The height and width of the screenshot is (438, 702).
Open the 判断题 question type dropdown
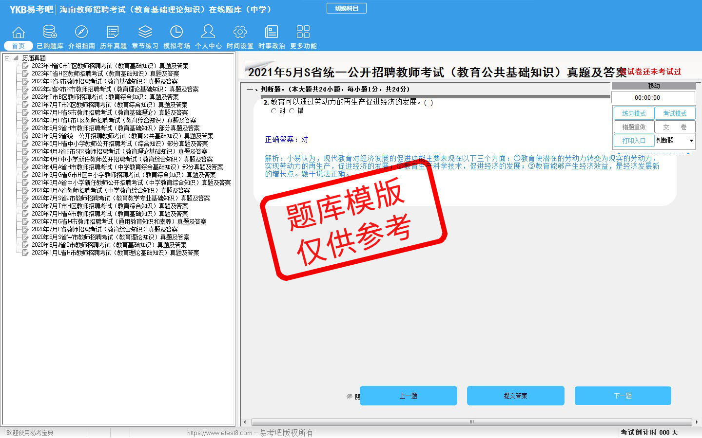coord(675,140)
